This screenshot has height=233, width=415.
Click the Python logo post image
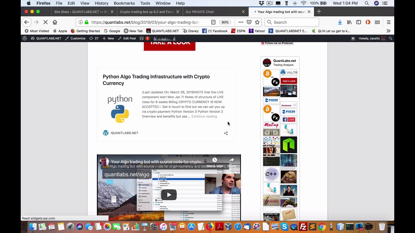click(120, 109)
